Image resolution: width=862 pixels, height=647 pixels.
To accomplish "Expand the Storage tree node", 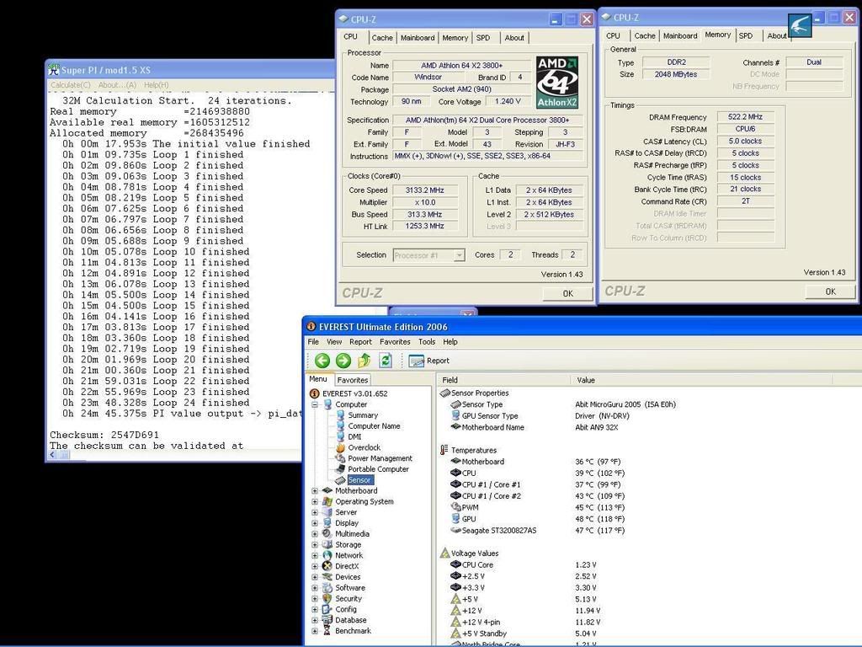I will [315, 545].
